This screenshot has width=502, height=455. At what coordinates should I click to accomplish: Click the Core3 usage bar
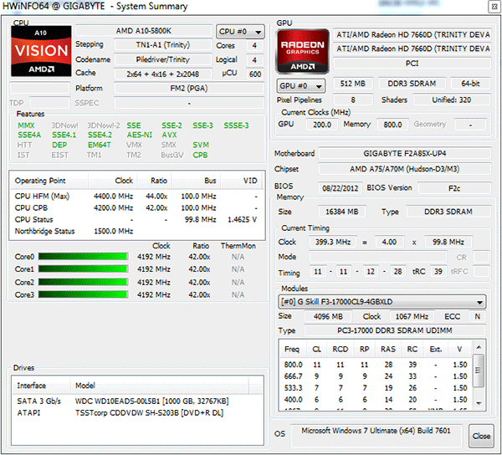[x=83, y=294]
